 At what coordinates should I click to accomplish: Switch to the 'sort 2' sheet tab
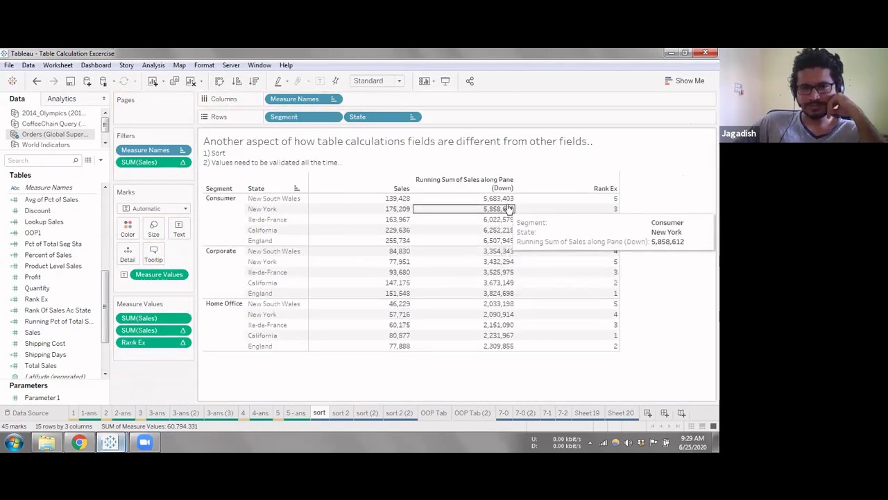[340, 413]
